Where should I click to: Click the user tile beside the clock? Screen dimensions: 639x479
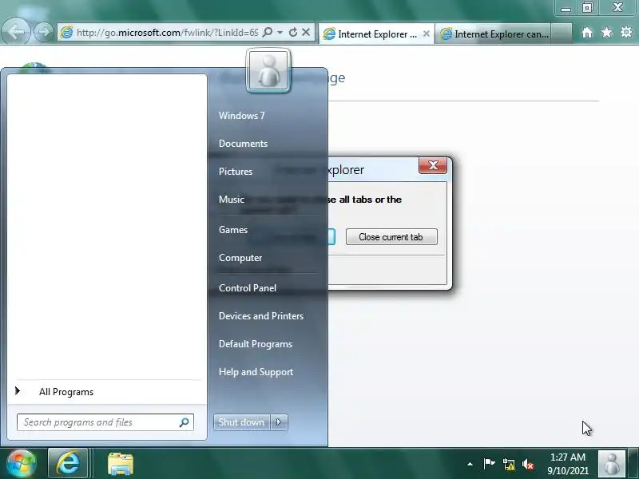611,464
